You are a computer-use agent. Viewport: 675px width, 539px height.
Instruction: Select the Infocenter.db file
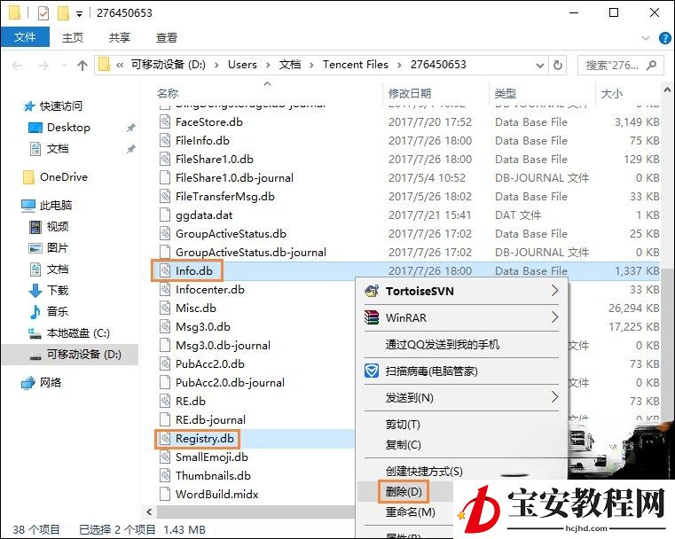coord(209,290)
